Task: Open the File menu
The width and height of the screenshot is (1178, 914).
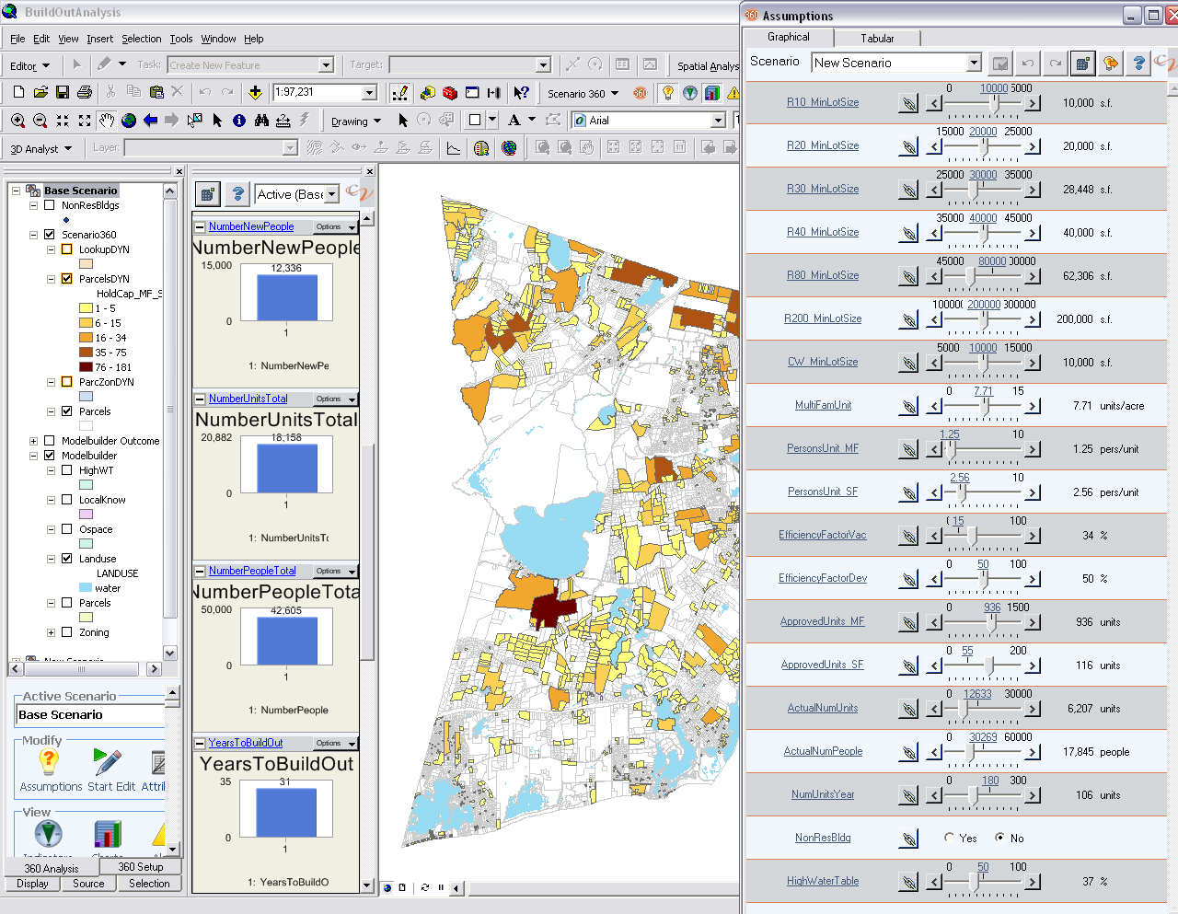Action: click(x=17, y=39)
